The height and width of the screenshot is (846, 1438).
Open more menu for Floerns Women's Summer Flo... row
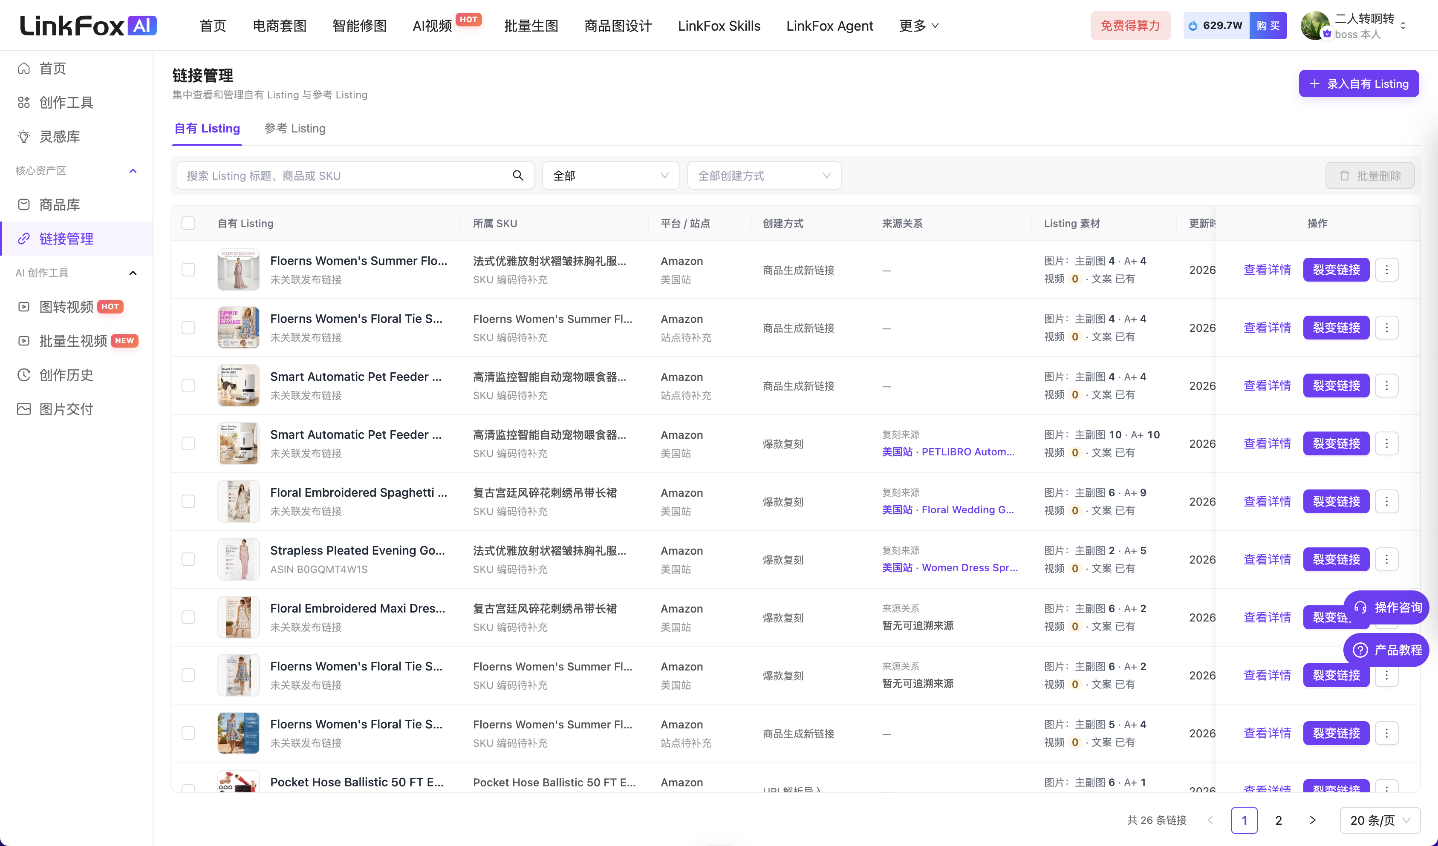point(1387,270)
